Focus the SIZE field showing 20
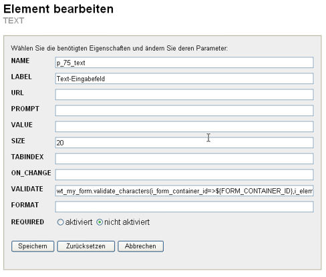This screenshot has height=277, width=326. (184, 143)
